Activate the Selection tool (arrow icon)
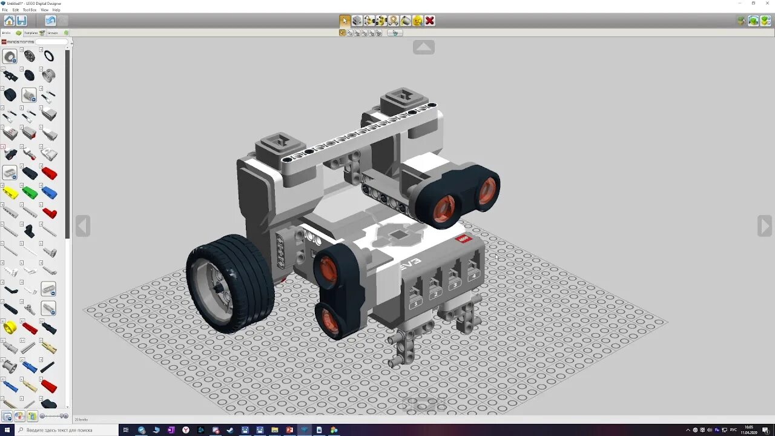Image resolution: width=775 pixels, height=436 pixels. point(345,21)
